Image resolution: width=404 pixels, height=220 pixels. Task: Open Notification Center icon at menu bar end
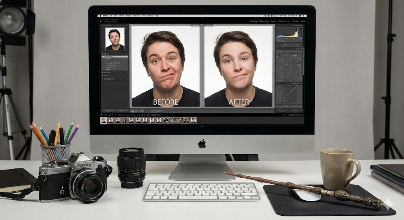coord(303,16)
